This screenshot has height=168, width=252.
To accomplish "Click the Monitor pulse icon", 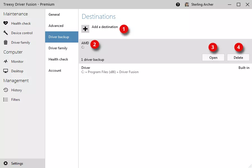I will (6, 61).
